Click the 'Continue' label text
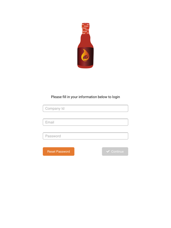The image size is (171, 228). [x=118, y=151]
